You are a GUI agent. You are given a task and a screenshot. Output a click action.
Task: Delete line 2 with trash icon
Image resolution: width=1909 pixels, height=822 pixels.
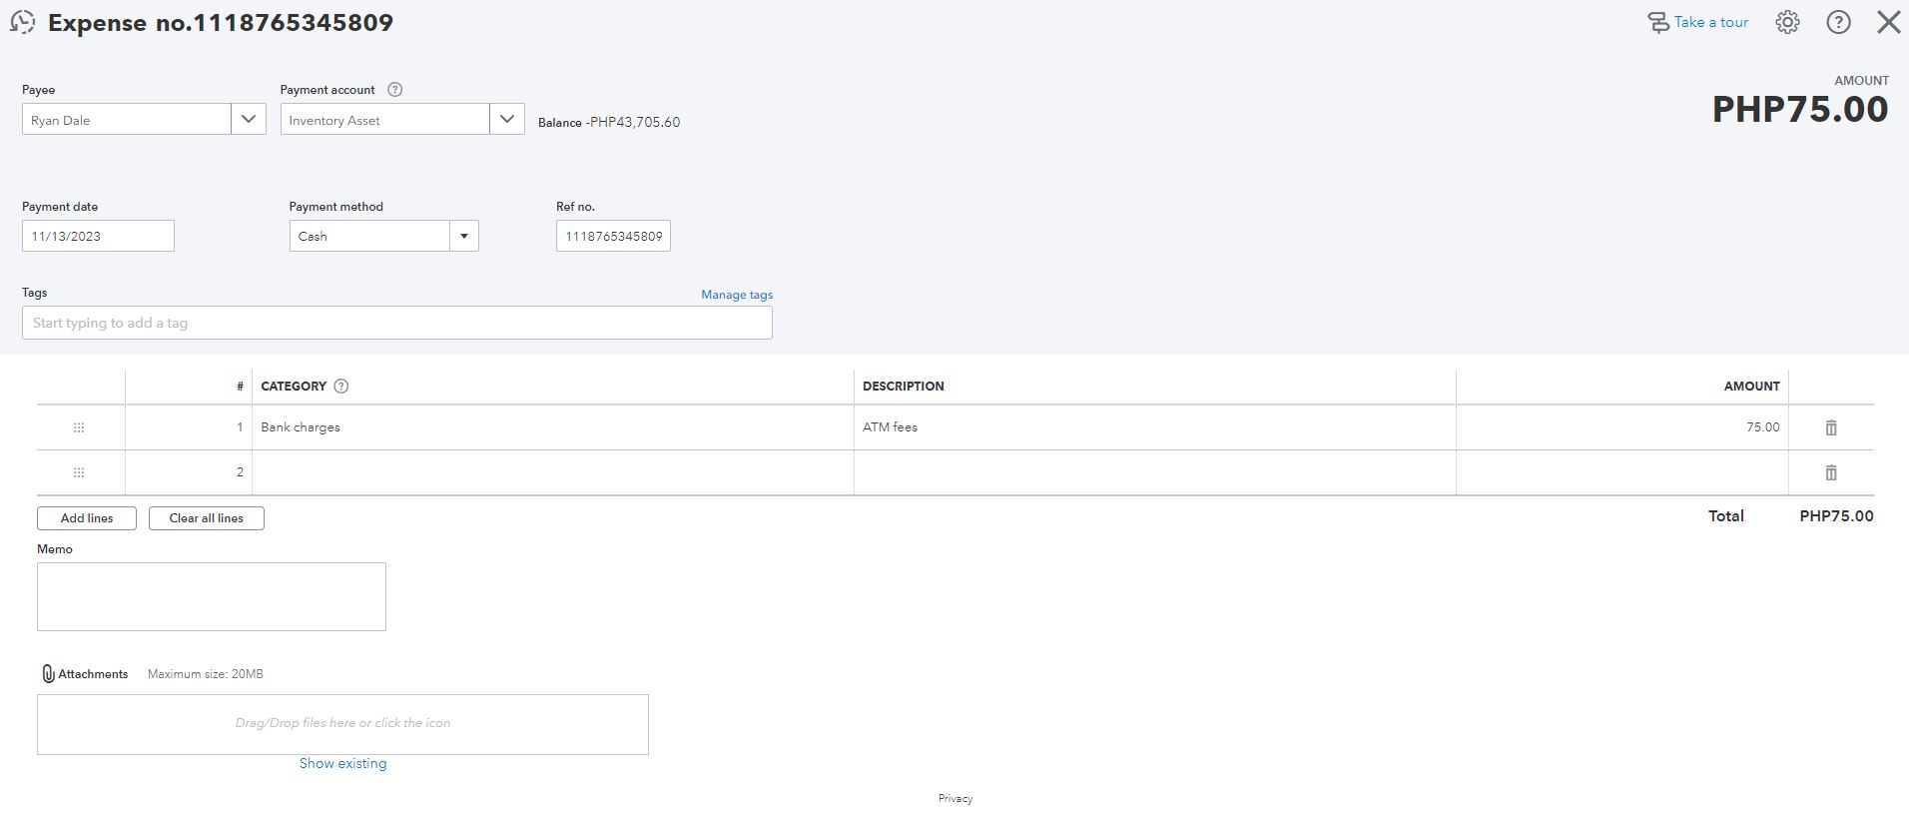point(1831,472)
